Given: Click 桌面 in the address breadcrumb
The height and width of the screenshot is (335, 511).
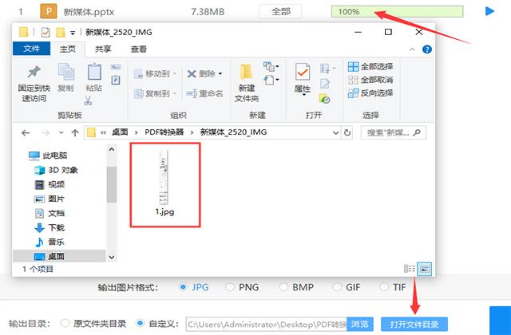Looking at the screenshot, I should pyautogui.click(x=120, y=132).
